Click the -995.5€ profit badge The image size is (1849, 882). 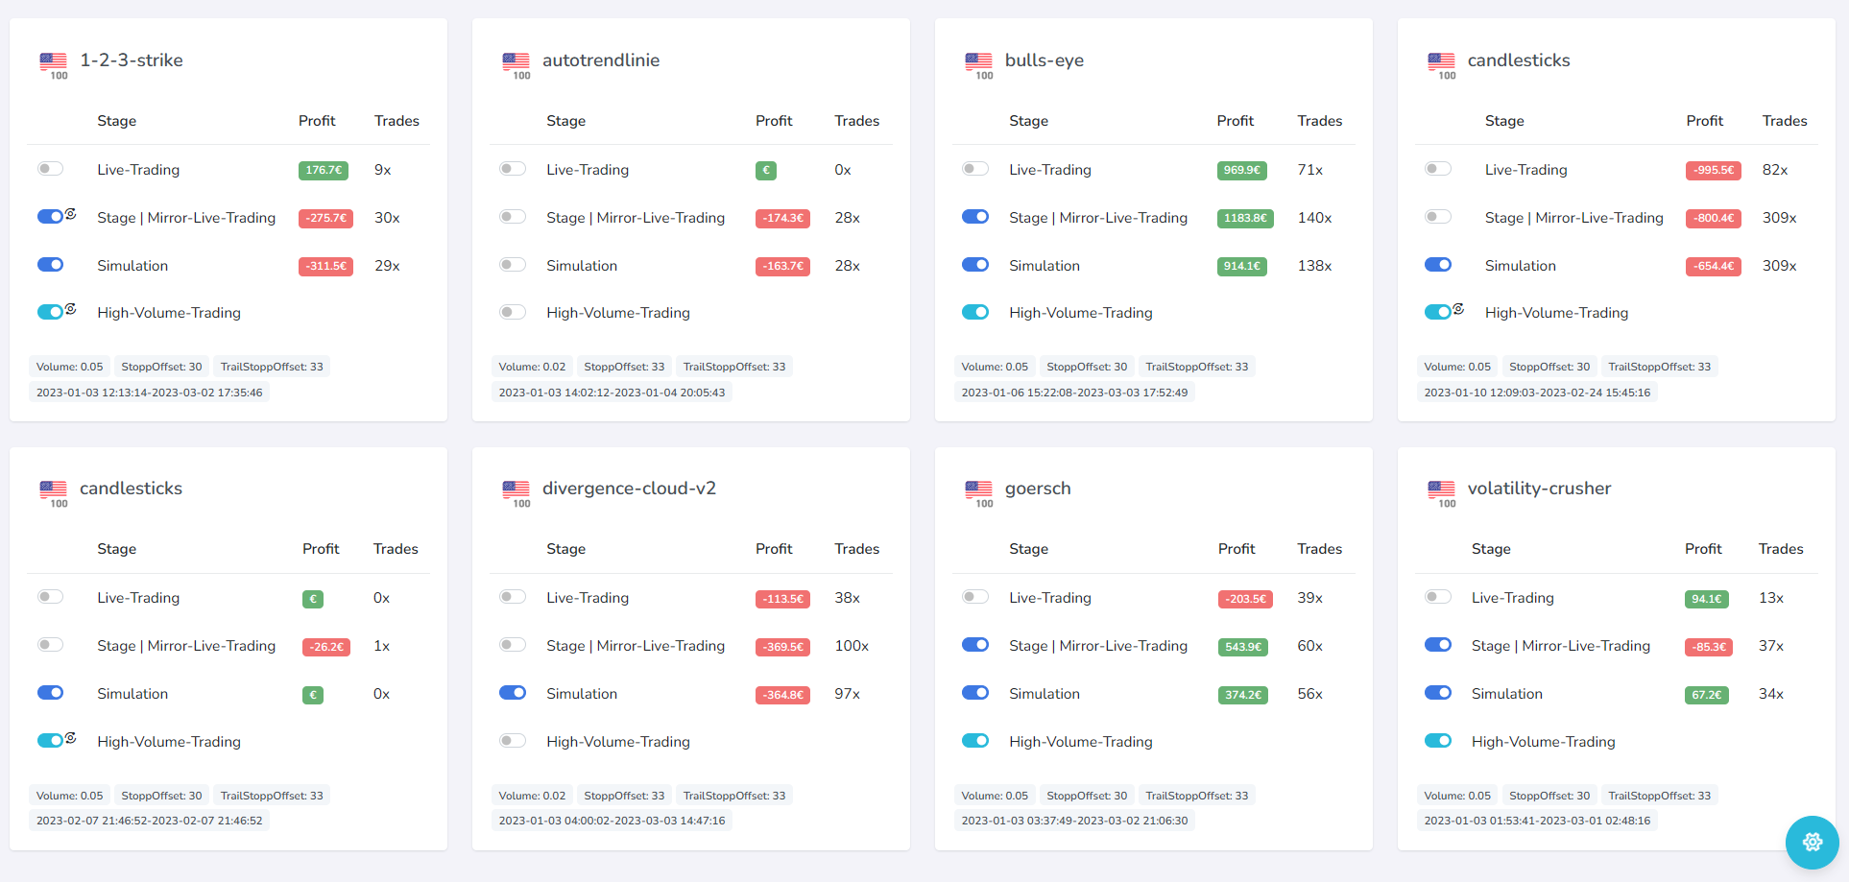[1714, 170]
